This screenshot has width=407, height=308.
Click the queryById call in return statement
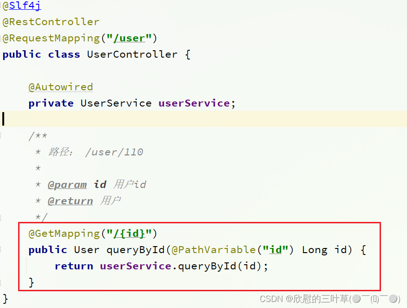[x=207, y=266]
